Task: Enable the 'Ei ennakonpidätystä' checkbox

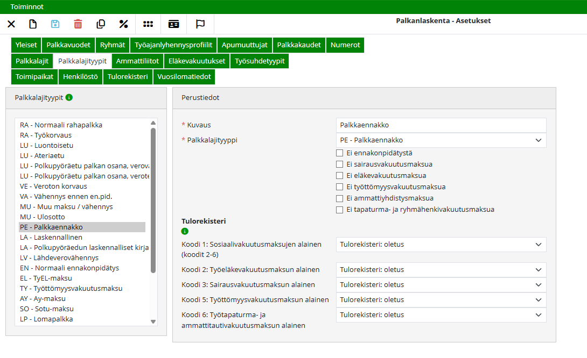Action: (x=339, y=153)
